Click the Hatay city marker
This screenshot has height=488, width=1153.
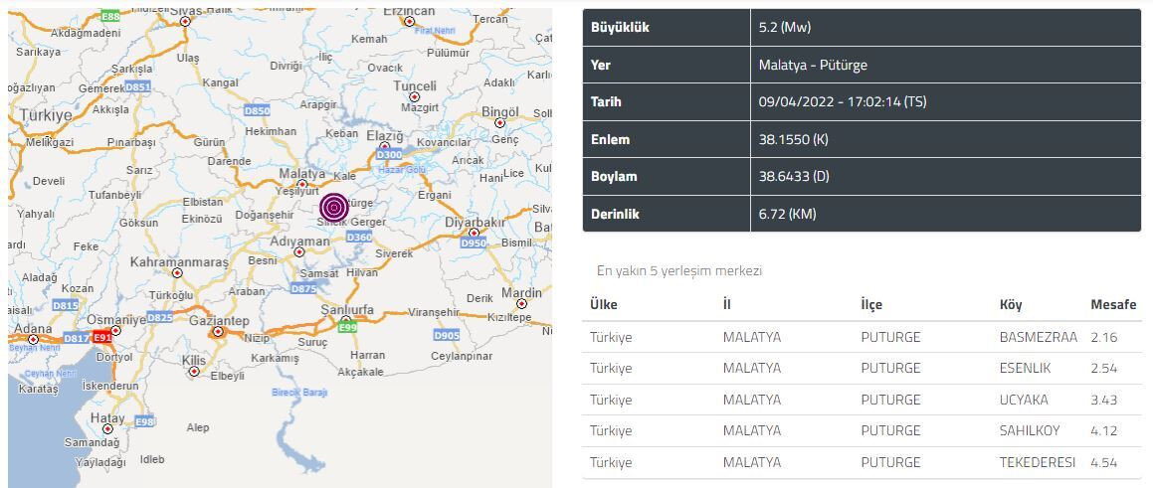click(x=107, y=429)
